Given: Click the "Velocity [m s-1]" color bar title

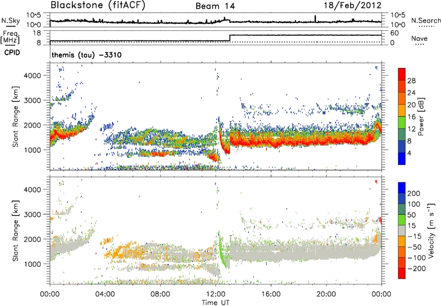Looking at the screenshot, I should click(x=431, y=230).
